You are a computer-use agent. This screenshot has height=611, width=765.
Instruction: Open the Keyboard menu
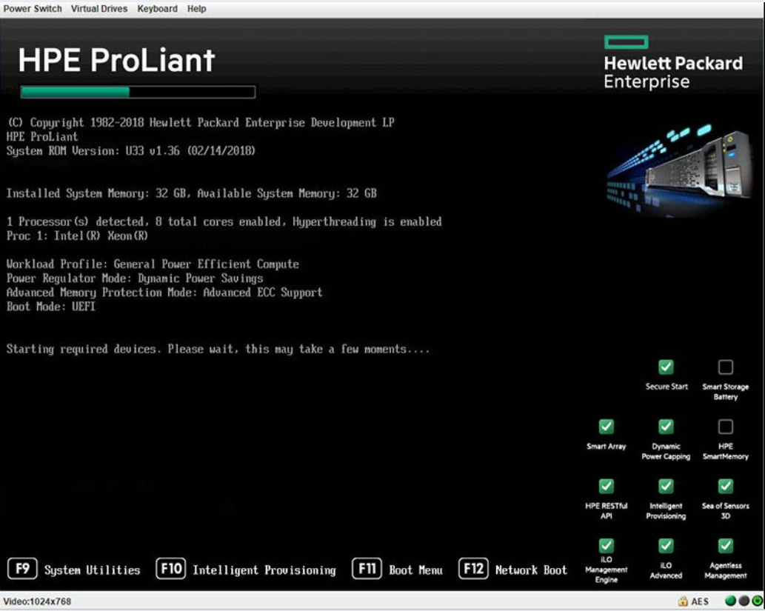coord(157,9)
